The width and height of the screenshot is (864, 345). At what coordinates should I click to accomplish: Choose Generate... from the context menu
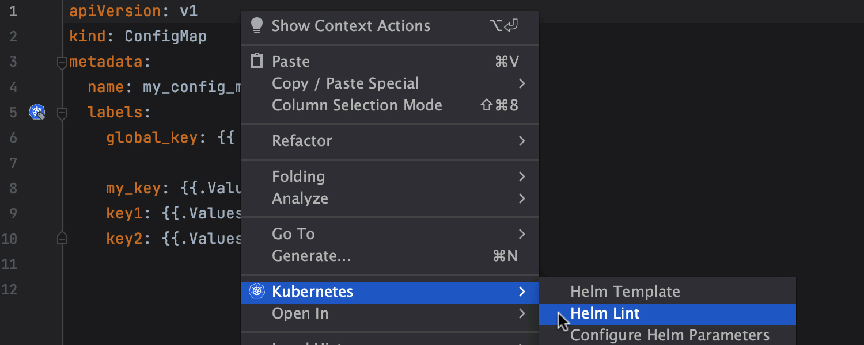click(x=311, y=256)
